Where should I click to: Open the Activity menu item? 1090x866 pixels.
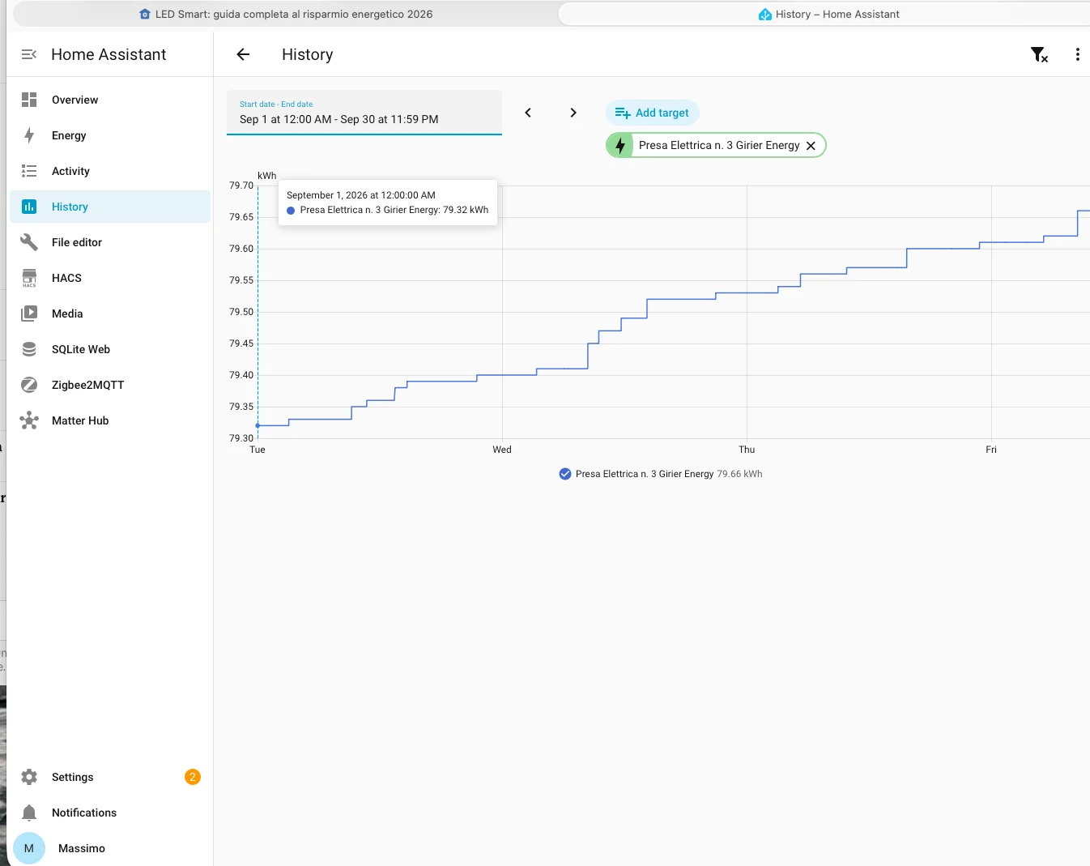point(110,171)
